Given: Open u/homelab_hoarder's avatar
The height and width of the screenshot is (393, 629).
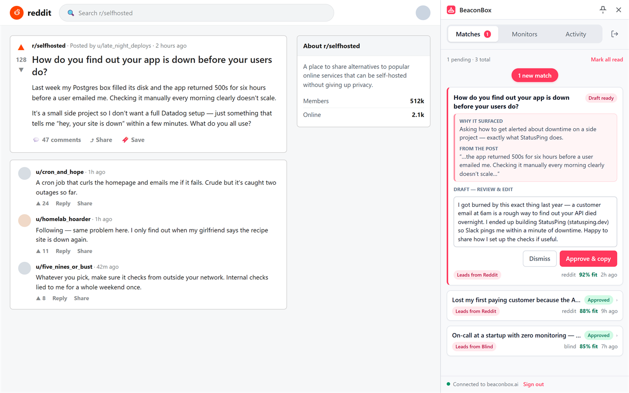Looking at the screenshot, I should (x=25, y=220).
